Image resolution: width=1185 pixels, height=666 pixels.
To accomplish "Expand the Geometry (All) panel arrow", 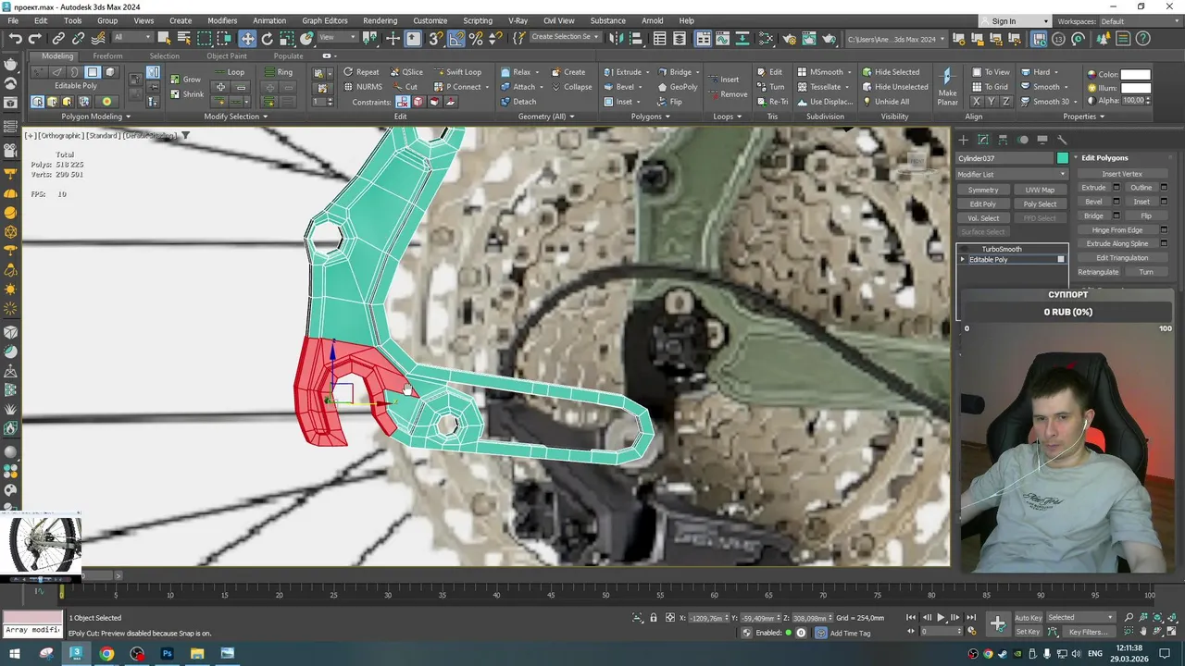I will pyautogui.click(x=571, y=117).
